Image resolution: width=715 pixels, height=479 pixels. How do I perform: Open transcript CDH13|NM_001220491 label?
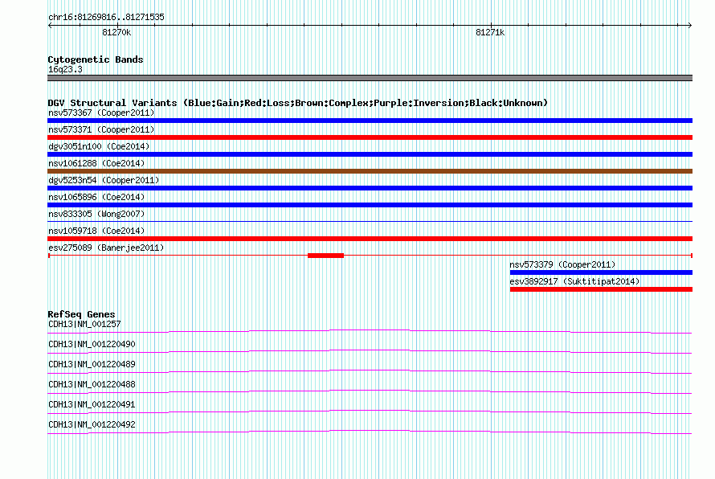click(92, 404)
